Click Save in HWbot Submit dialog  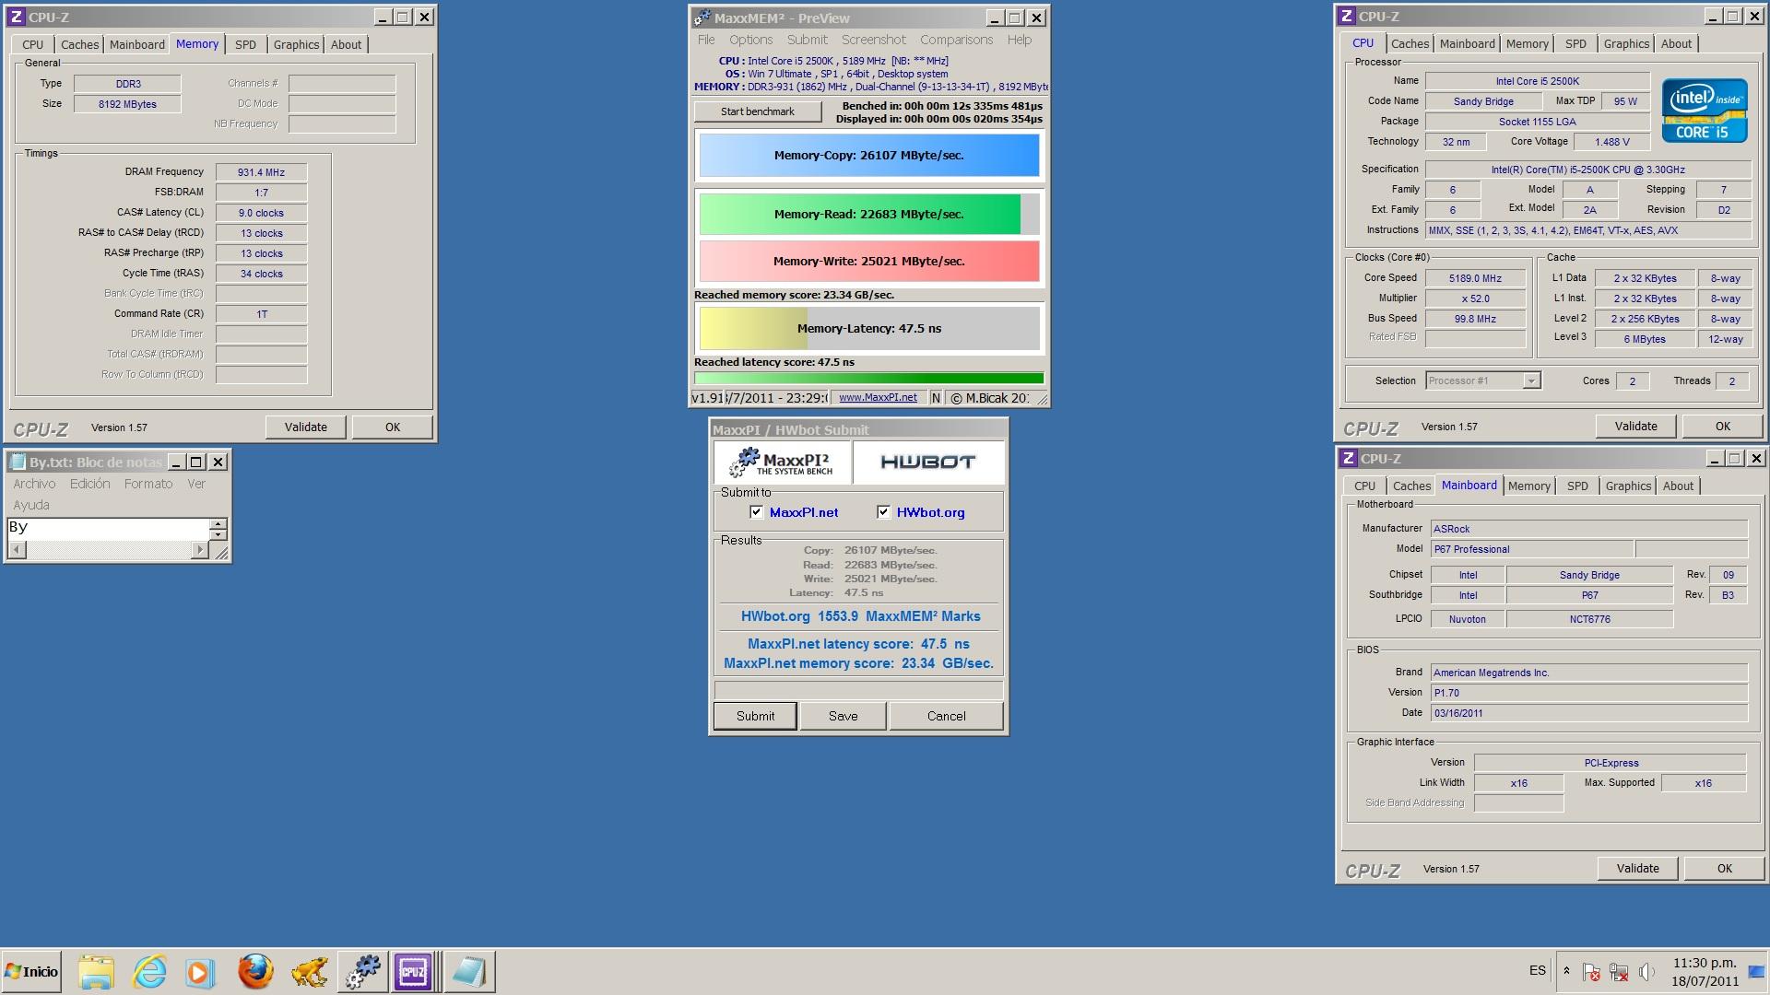click(x=843, y=716)
